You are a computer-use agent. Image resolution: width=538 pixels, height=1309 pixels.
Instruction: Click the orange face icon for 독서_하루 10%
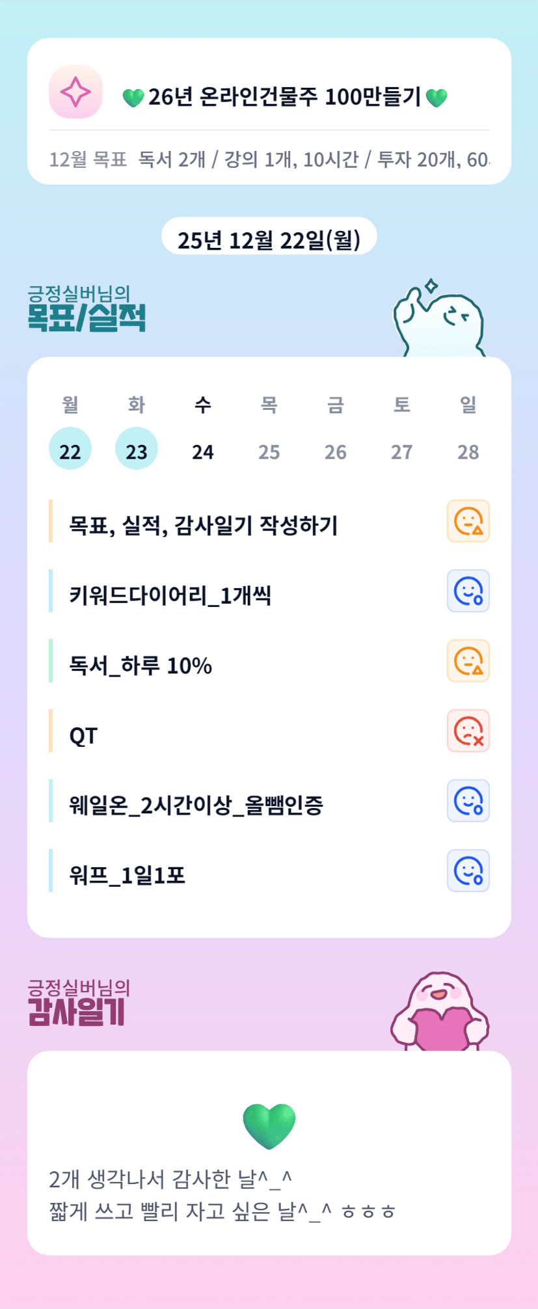(468, 661)
